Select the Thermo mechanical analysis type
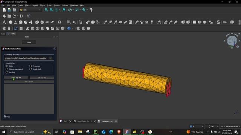The image size is (241, 135). click(14, 69)
